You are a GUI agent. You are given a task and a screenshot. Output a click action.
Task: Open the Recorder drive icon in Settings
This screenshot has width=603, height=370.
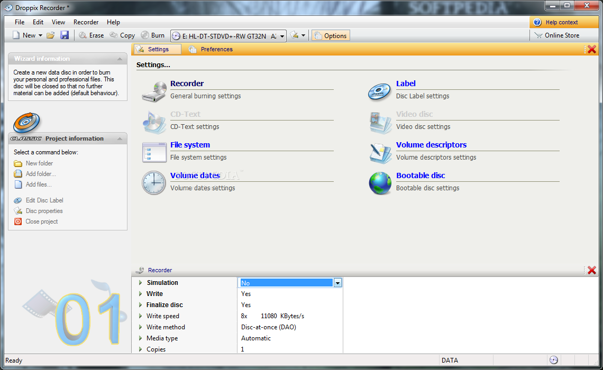(154, 91)
